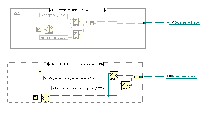Select the 'Vi' label in False case
The height and width of the screenshot is (122, 208).
point(40,72)
